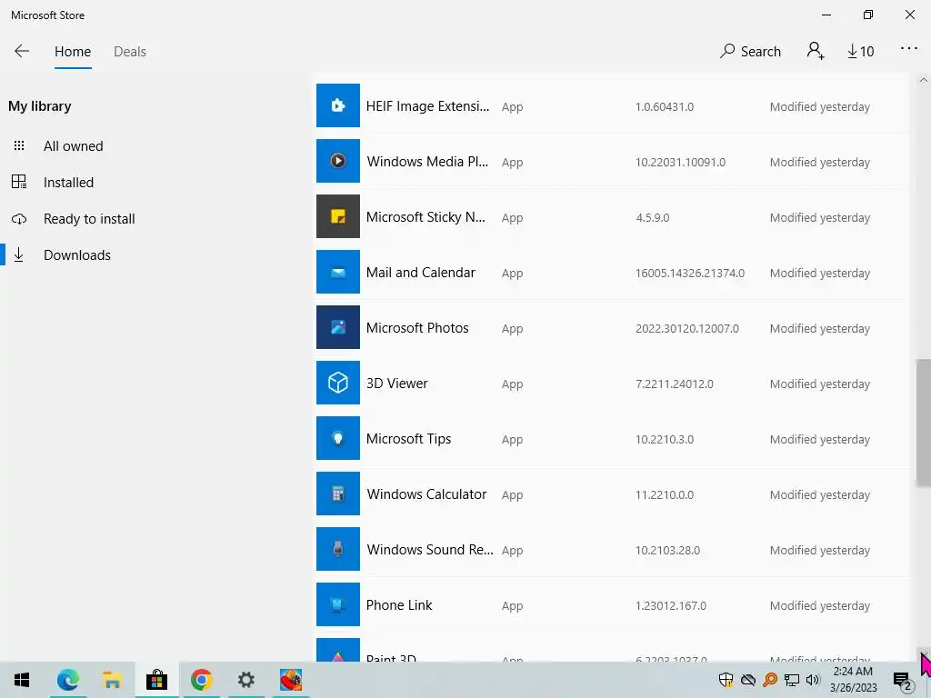
Task: Open the Microsoft Sticky Notes icon
Action: point(338,216)
